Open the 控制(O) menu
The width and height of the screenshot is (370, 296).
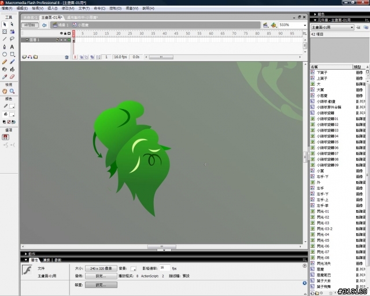(x=116, y=9)
